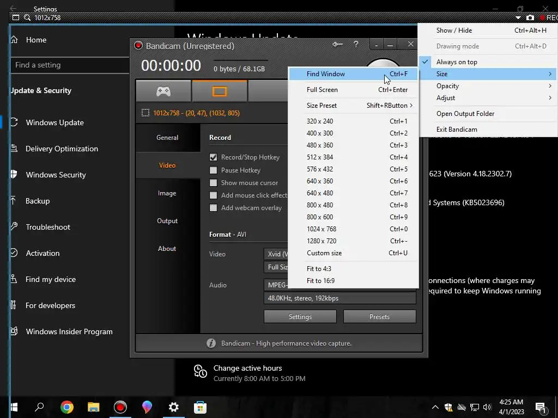
Task: Expand the Size submenu
Action: (488, 74)
